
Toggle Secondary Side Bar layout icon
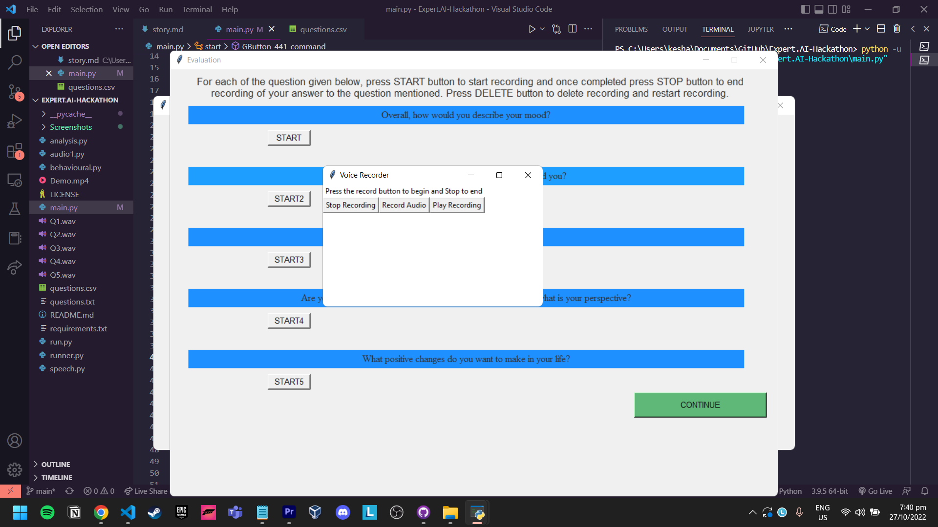tap(832, 9)
